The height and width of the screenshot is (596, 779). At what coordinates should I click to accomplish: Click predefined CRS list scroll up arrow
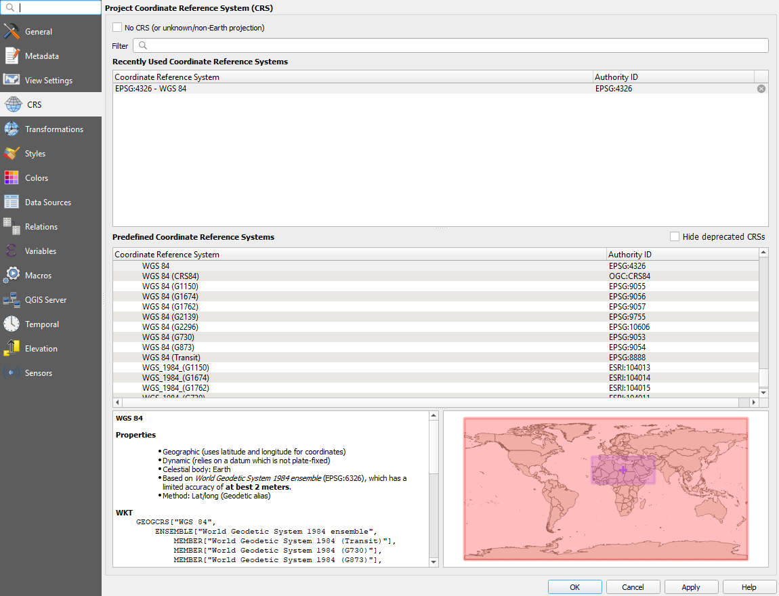coord(763,253)
